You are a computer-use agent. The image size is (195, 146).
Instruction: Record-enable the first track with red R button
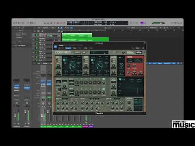click(x=44, y=36)
